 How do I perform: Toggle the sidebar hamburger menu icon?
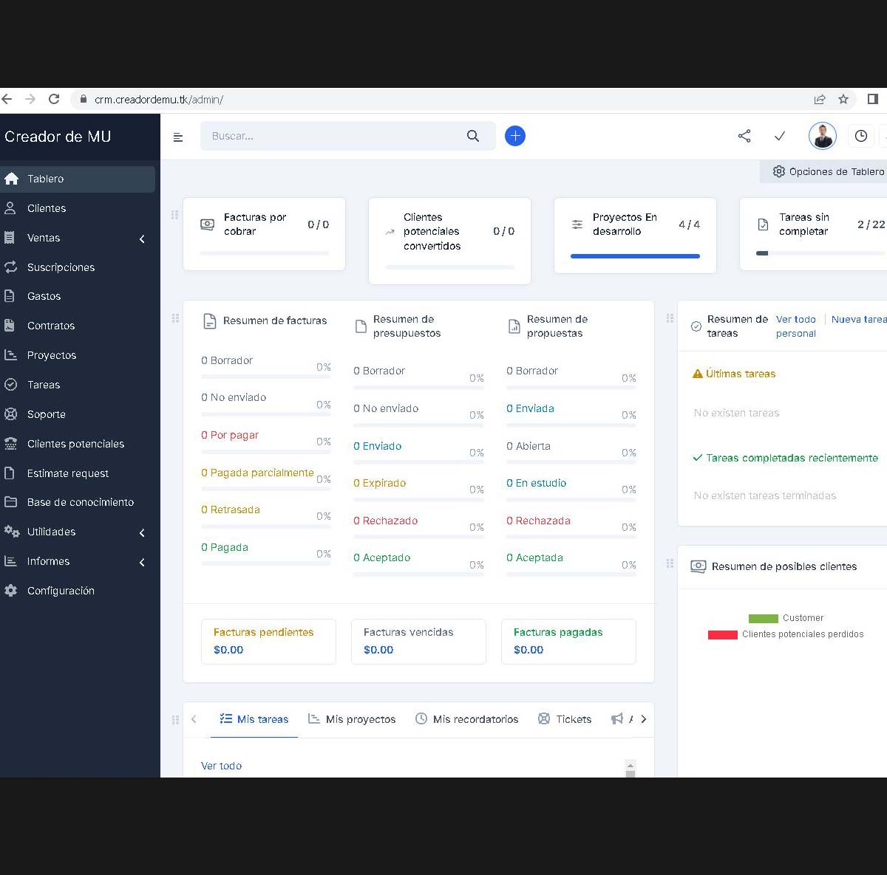(x=178, y=137)
